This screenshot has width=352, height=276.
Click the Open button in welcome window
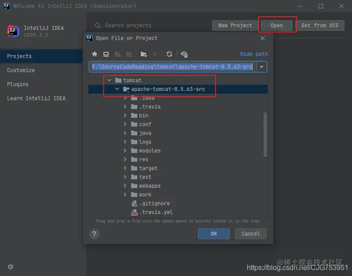[277, 25]
